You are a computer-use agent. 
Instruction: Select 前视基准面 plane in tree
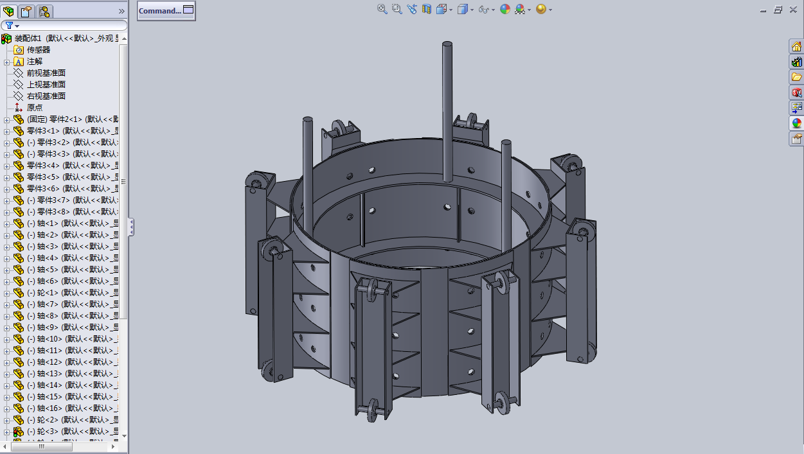(x=46, y=73)
